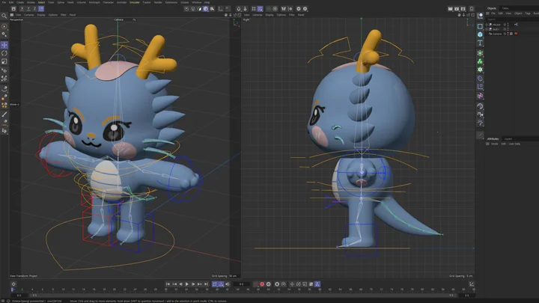The image size is (539, 303).
Task: Click the render view clapboard icon
Action: tap(450, 9)
